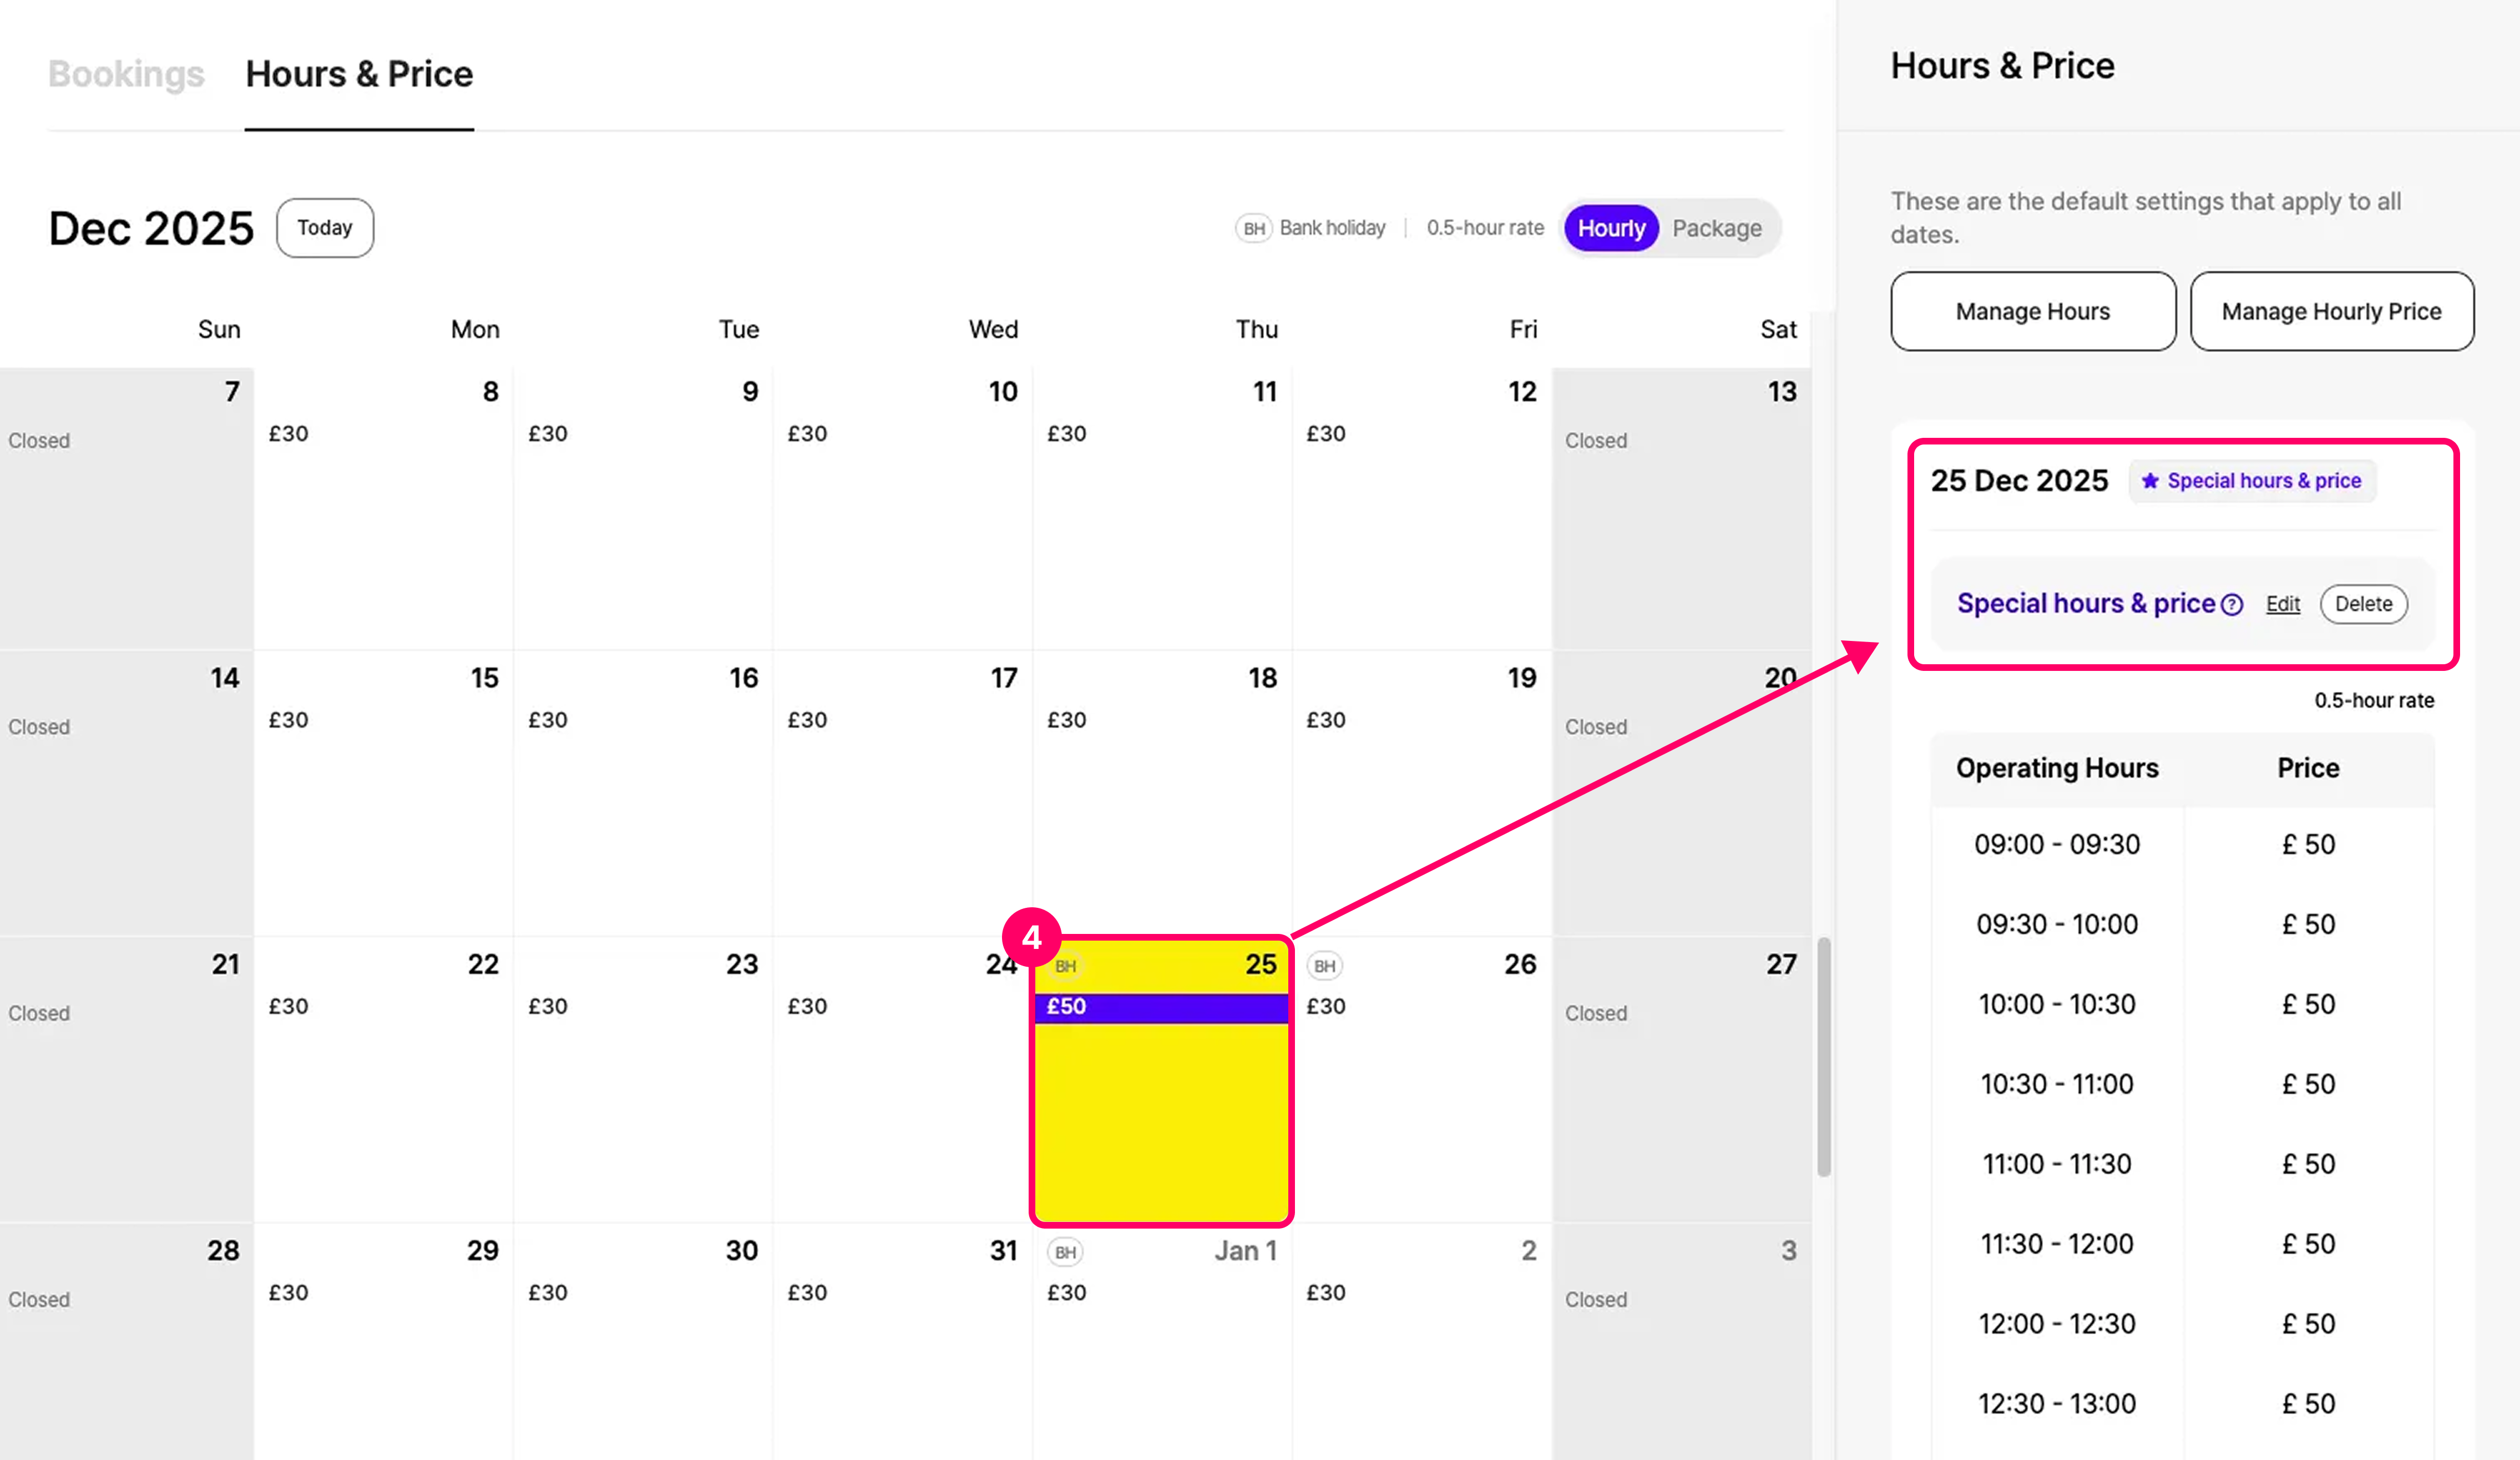Switch pricing view to Hourly
2520x1460 pixels.
click(1611, 228)
